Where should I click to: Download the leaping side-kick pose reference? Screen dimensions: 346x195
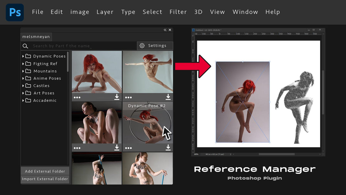168,97
